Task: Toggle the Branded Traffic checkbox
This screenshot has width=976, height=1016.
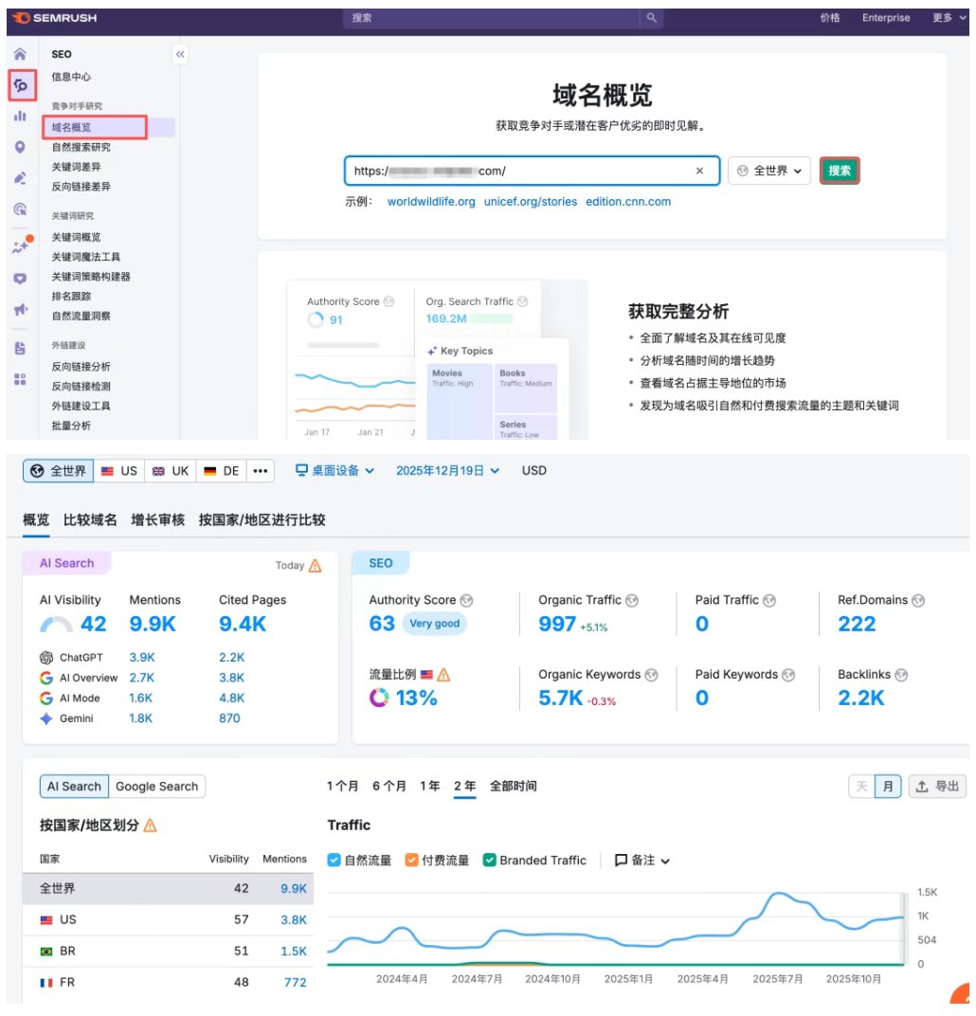Action: click(490, 861)
